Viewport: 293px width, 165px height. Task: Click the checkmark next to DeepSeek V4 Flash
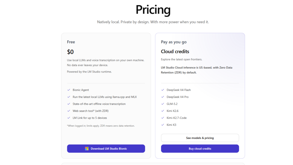[163, 90]
